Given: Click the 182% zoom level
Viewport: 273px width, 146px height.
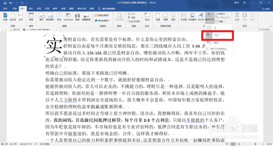Looking at the screenshot, I should click(x=269, y=144).
